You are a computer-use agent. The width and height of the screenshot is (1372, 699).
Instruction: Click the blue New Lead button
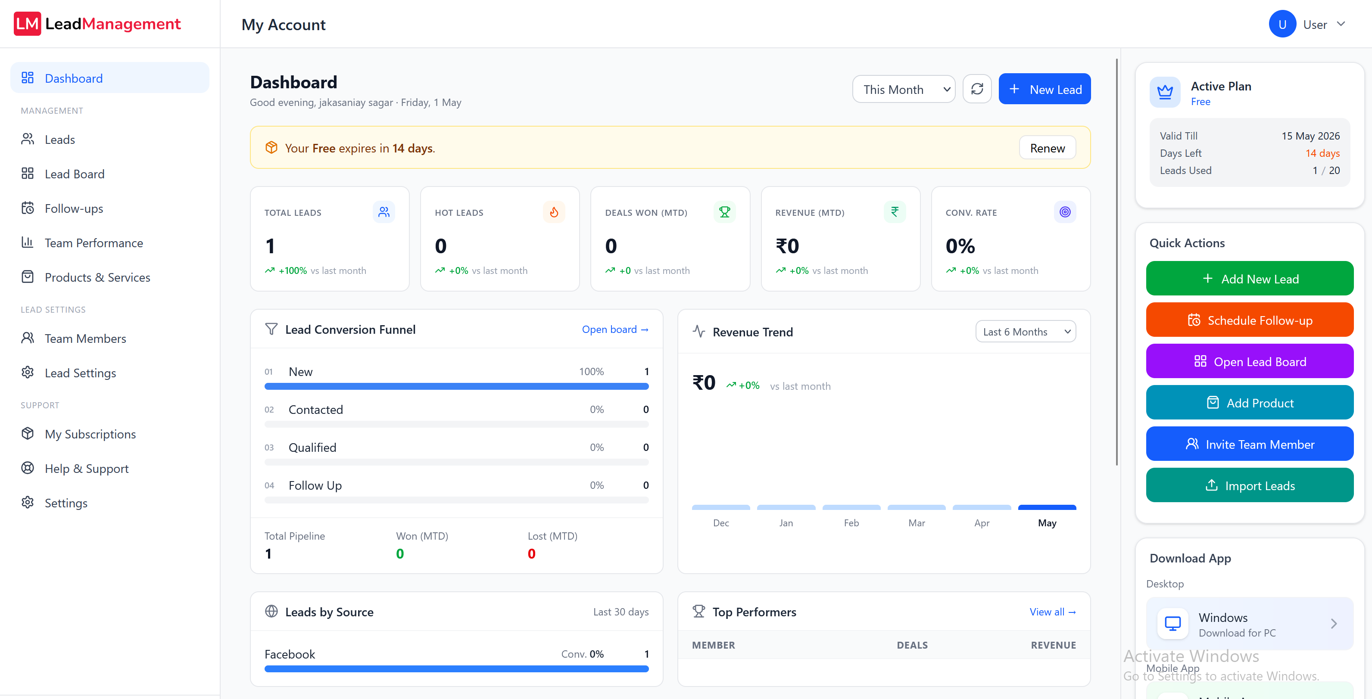1045,89
